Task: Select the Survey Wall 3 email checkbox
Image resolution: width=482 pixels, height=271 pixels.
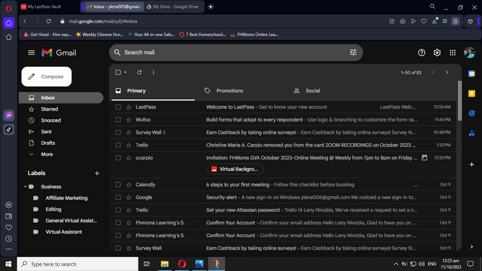Action: [118, 132]
